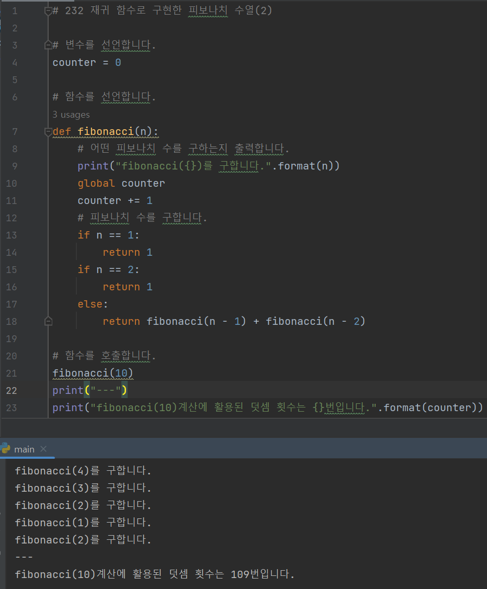Click '.format(n))' on line 9
Screen dimensions: 487x589
tap(305, 166)
